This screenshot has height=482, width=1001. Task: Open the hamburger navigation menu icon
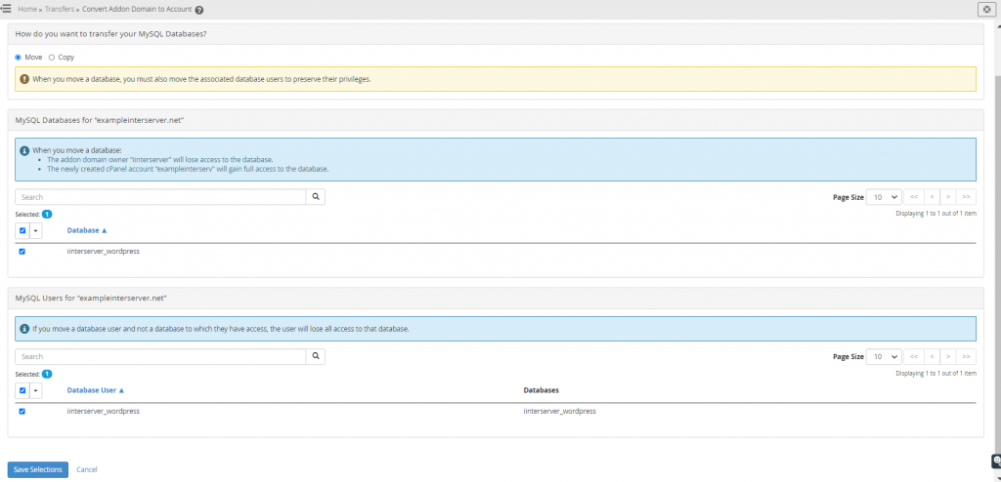[6, 10]
